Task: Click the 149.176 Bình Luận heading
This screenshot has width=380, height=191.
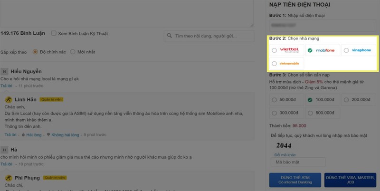Action: [23, 33]
